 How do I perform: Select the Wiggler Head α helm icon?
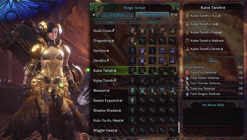pyautogui.click(x=132, y=130)
